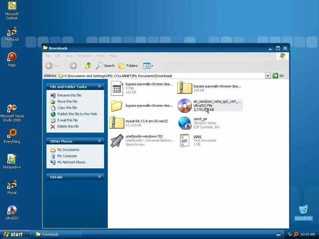This screenshot has height=239, width=319.
Task: Click Move this file
Action: (x=64, y=101)
